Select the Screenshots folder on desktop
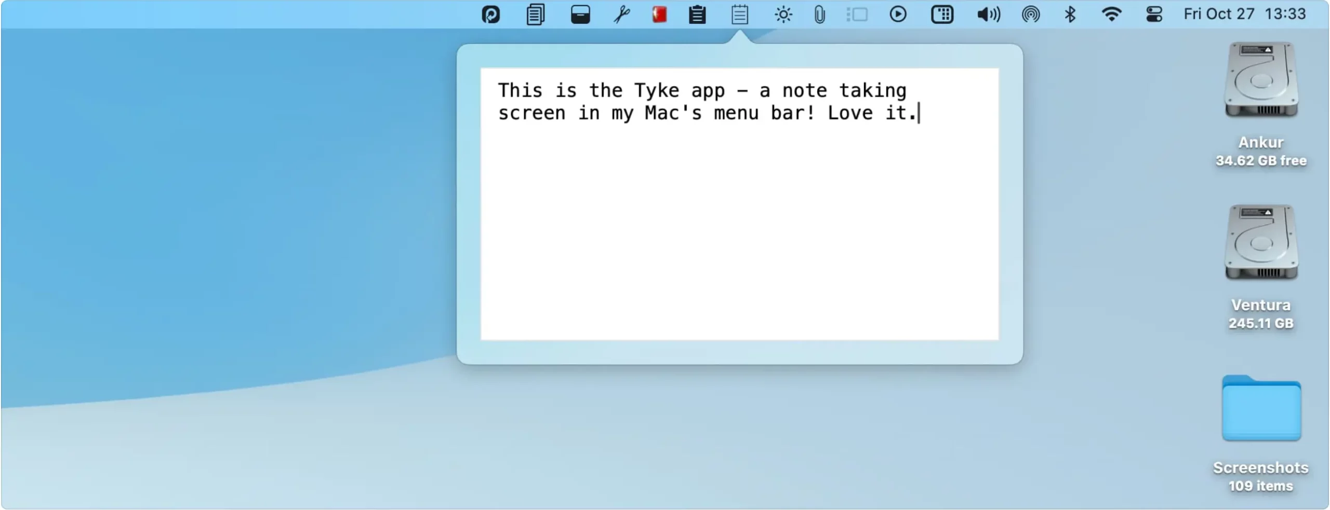The width and height of the screenshot is (1330, 510). point(1261,408)
